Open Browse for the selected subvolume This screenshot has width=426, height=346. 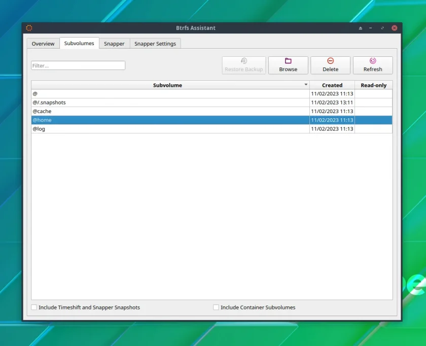[288, 65]
